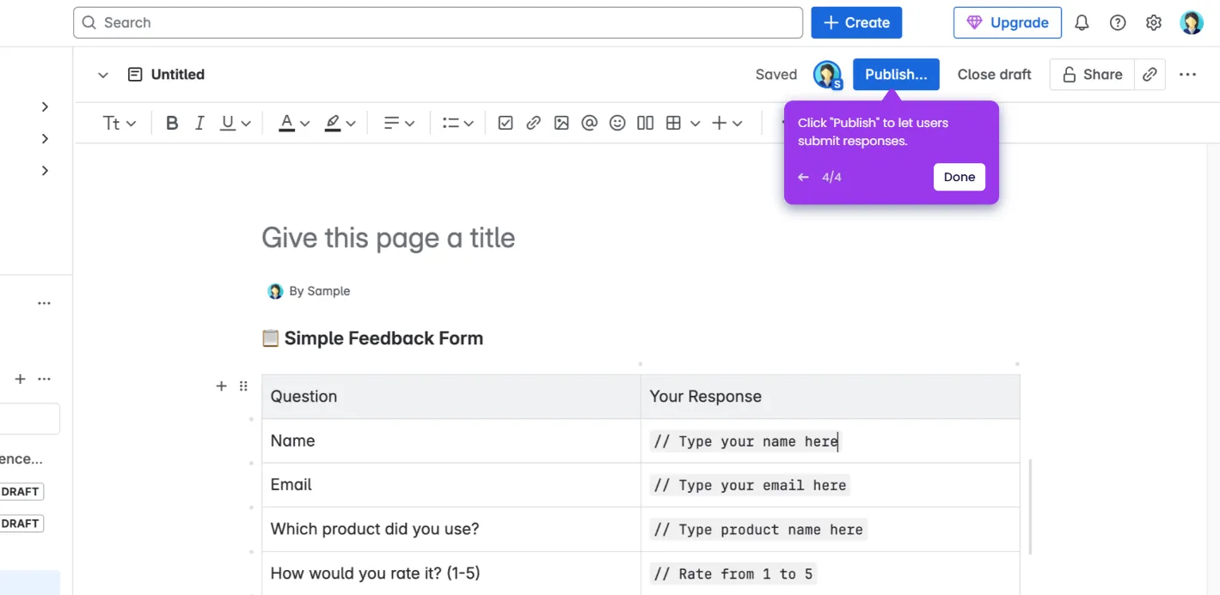Insert an emoji
The height and width of the screenshot is (595, 1220).
(617, 124)
